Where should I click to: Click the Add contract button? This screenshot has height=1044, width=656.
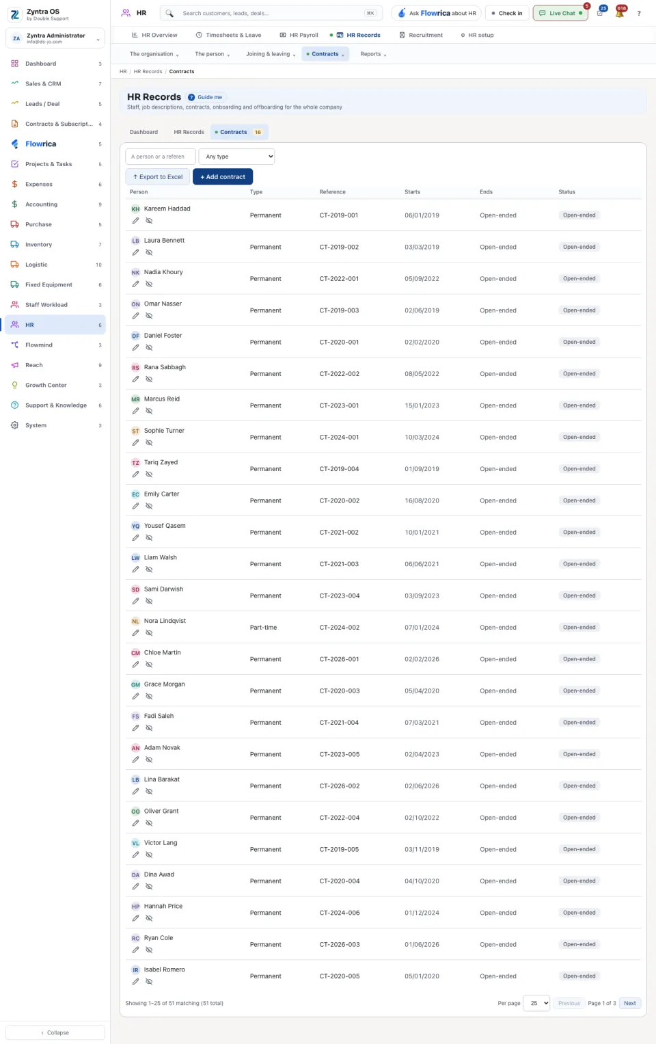223,176
